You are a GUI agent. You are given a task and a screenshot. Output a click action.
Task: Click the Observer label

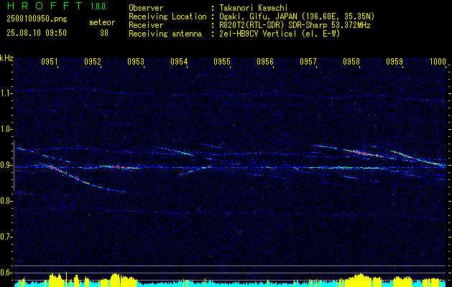pos(146,8)
